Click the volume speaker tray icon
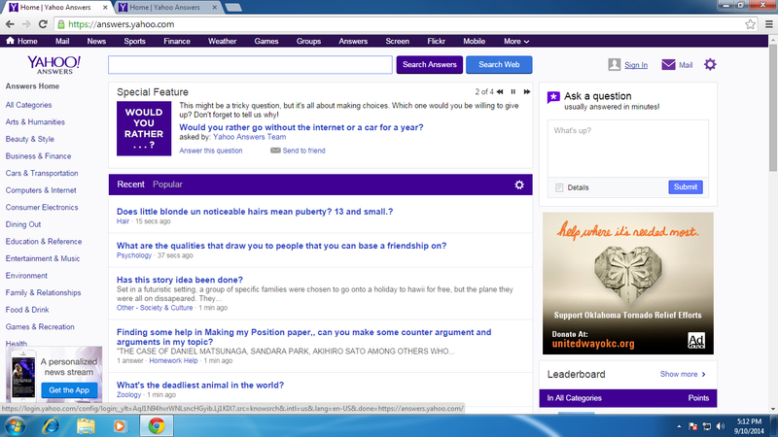 pos(721,426)
